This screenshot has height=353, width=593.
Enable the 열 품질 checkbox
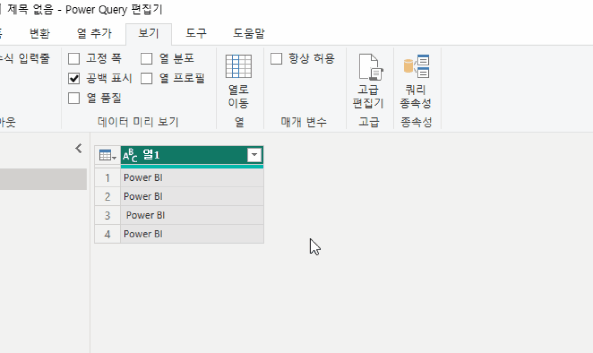pyautogui.click(x=74, y=98)
